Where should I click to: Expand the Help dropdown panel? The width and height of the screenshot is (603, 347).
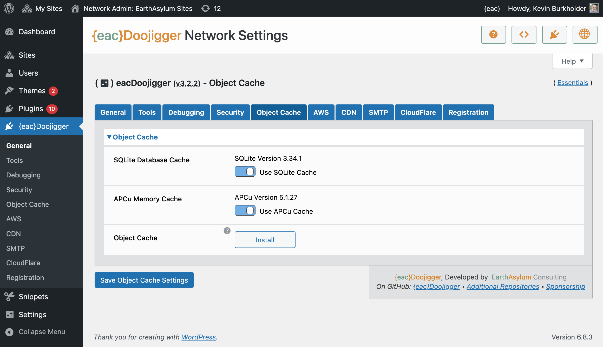(x=572, y=61)
